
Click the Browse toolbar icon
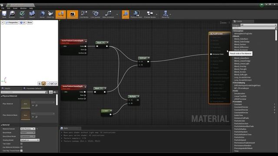tap(12, 14)
